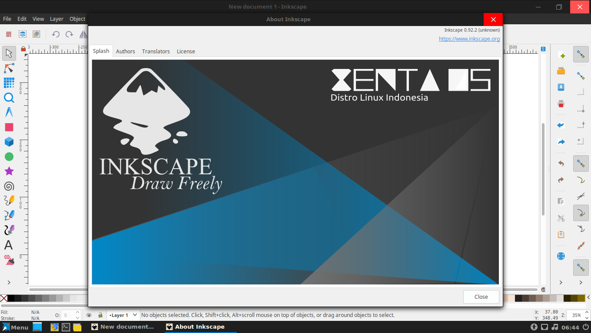Switch to the Translators tab

[x=156, y=51]
